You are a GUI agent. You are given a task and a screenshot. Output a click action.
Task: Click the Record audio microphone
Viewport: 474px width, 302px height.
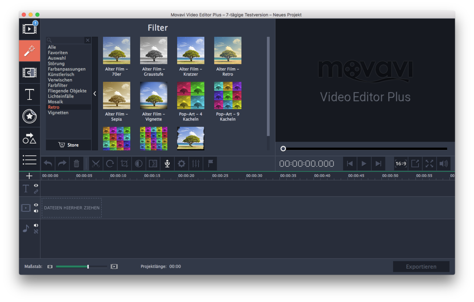tap(167, 164)
